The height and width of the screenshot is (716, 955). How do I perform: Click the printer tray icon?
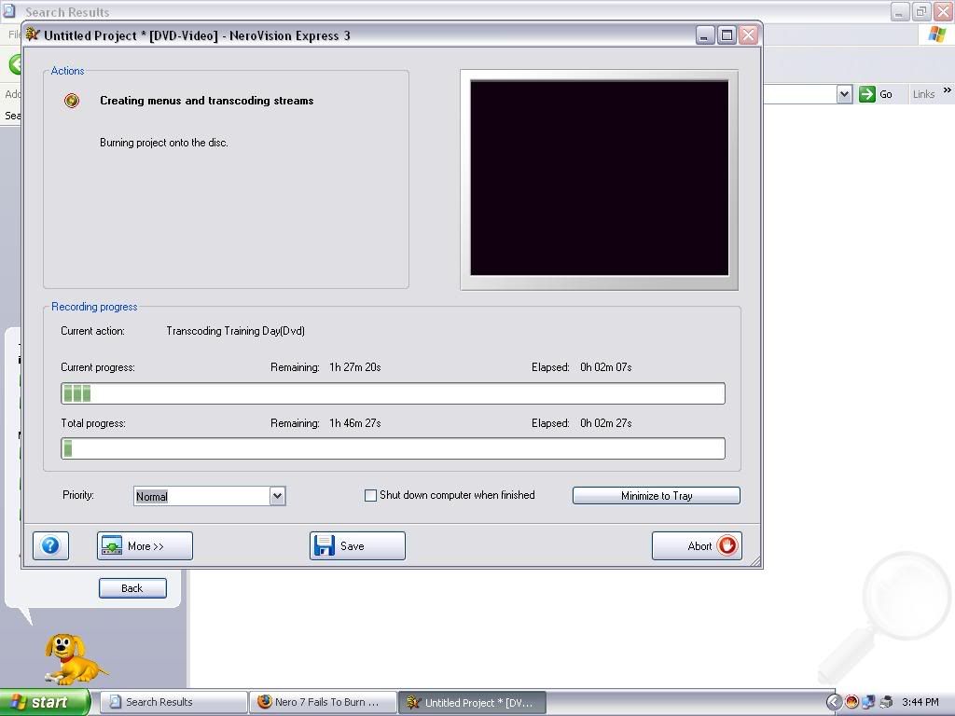pyautogui.click(x=886, y=702)
